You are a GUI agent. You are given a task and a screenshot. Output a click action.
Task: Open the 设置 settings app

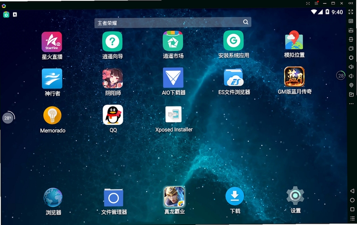click(x=295, y=196)
